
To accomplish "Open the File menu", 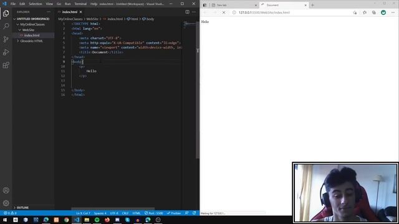I will pos(13,4).
